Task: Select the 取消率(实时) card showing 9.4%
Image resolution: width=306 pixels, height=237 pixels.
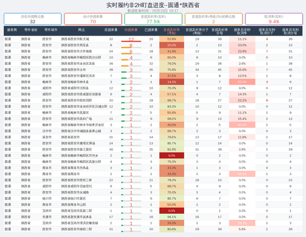Action: click(274, 19)
